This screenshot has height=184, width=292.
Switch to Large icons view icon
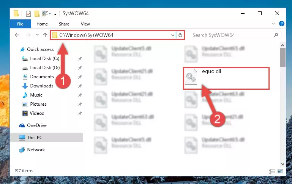pyautogui.click(x=280, y=171)
